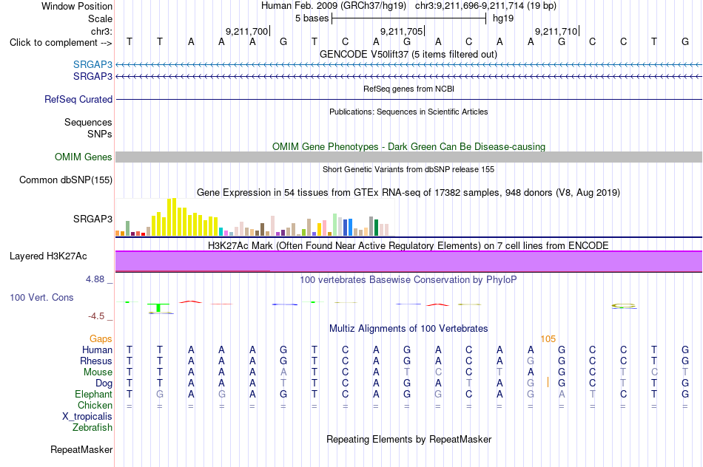Click the orange 105 gap count
This screenshot has width=703, height=467.
point(548,339)
